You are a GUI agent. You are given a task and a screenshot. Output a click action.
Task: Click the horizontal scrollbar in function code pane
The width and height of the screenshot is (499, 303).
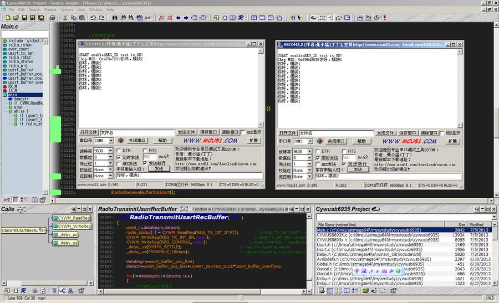click(202, 291)
